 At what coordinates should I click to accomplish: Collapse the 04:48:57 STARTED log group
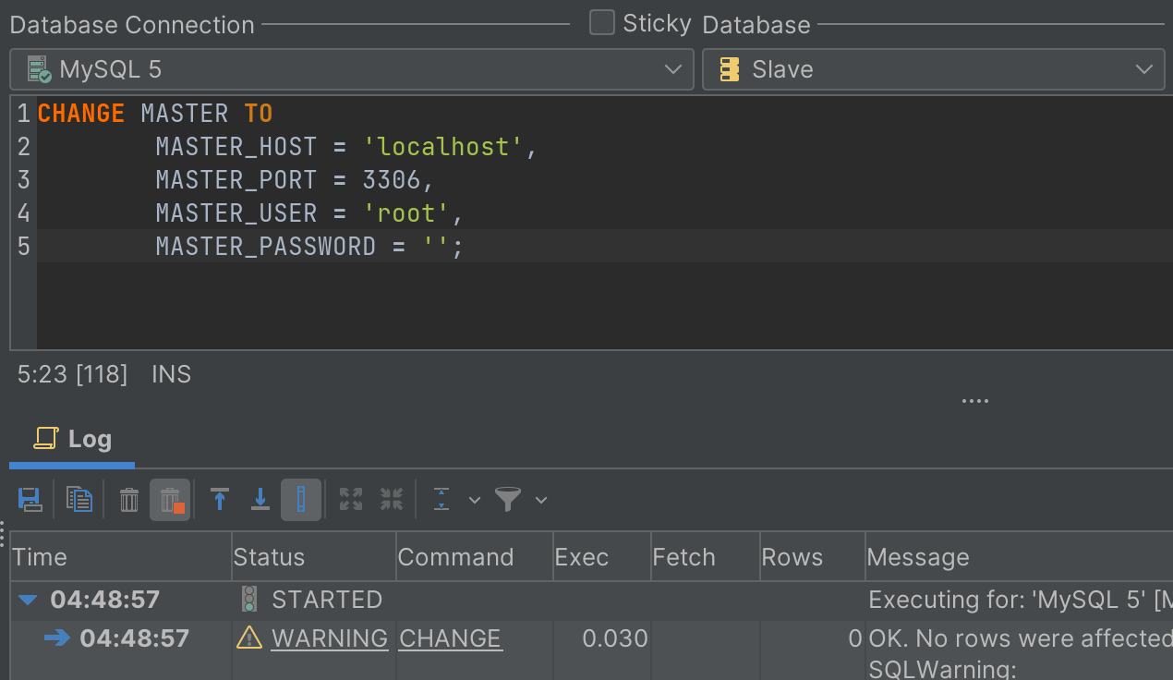26,599
